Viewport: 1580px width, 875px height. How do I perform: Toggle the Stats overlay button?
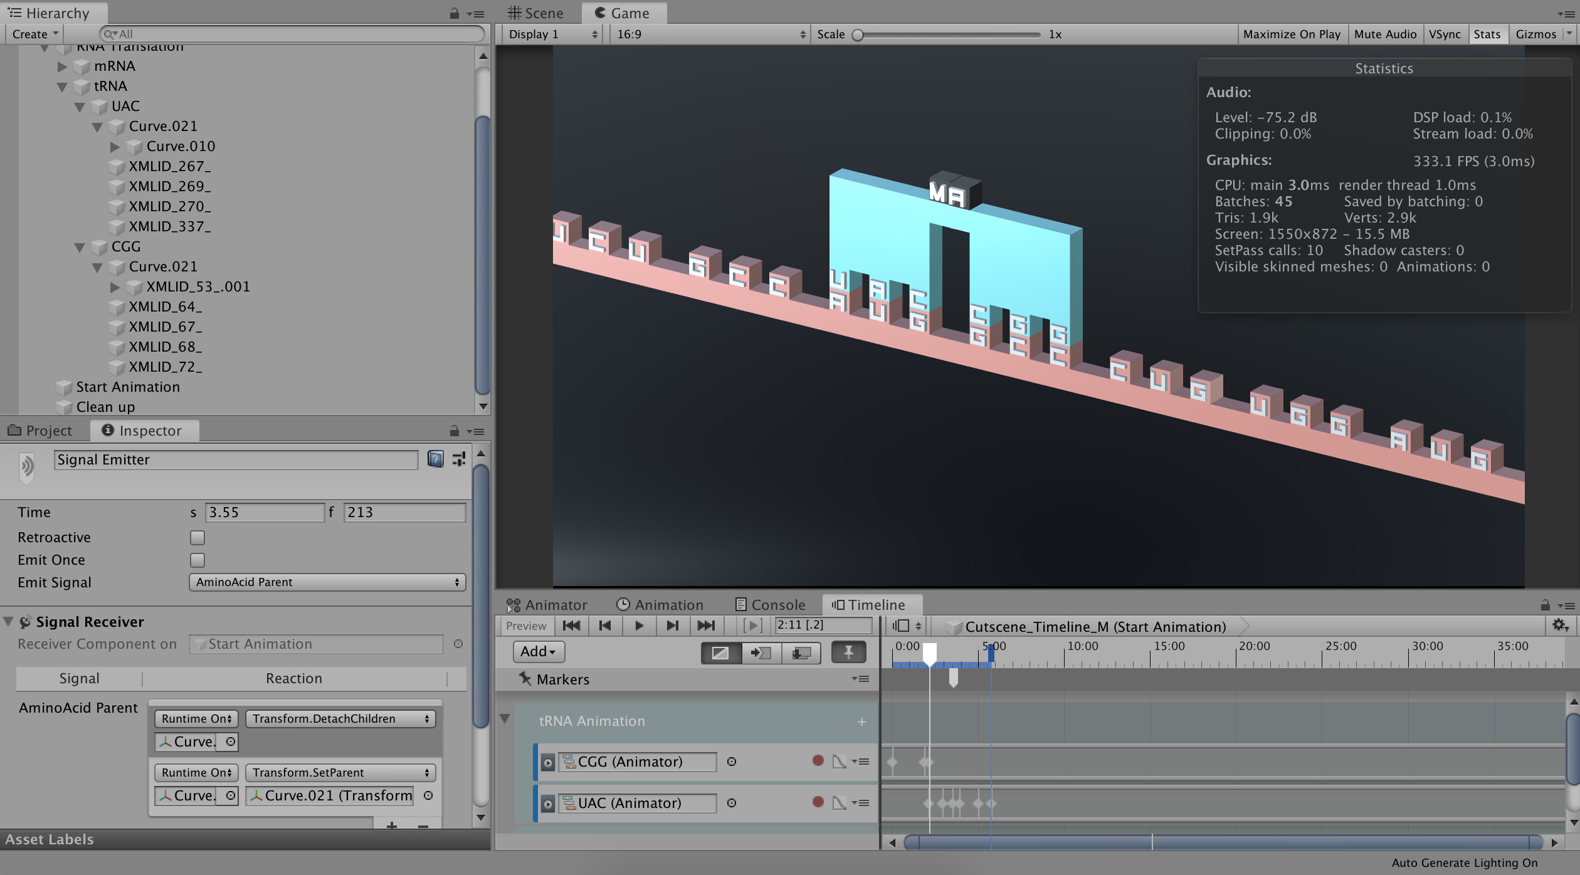pyautogui.click(x=1487, y=34)
